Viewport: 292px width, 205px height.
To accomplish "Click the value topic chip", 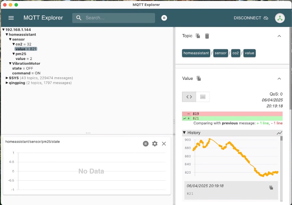I will [x=249, y=53].
